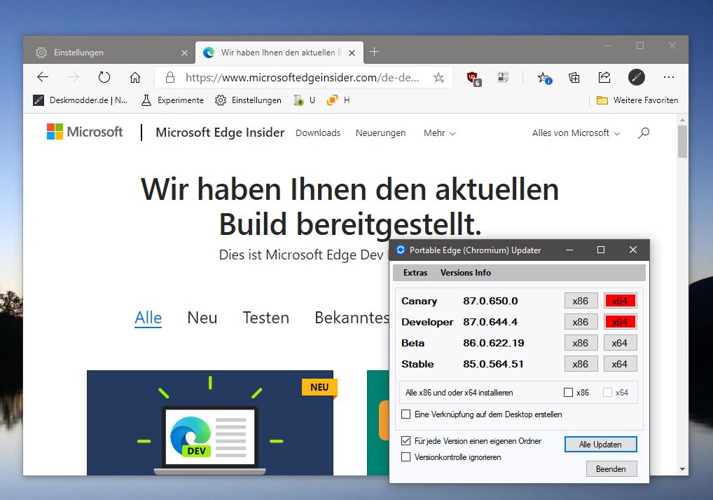Viewport: 713px width, 500px height.
Task: Open the Extras menu in Updater
Action: pos(415,273)
